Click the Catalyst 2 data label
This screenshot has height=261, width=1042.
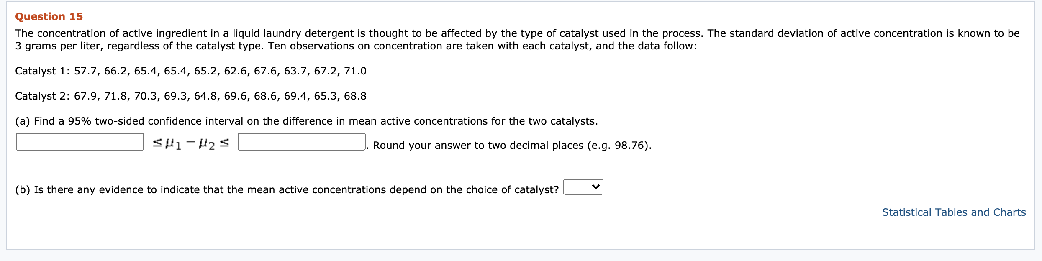click(43, 96)
